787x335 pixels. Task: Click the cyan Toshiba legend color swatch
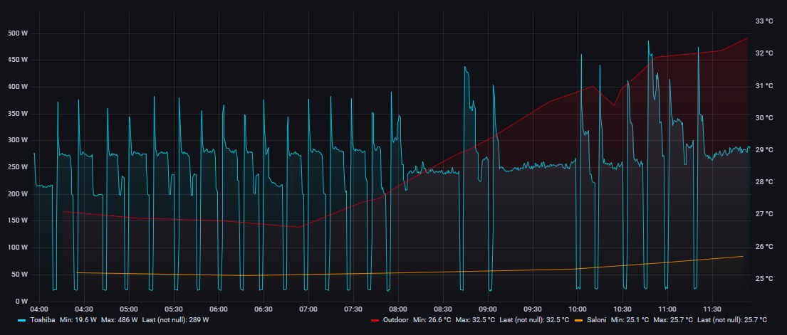(x=21, y=320)
